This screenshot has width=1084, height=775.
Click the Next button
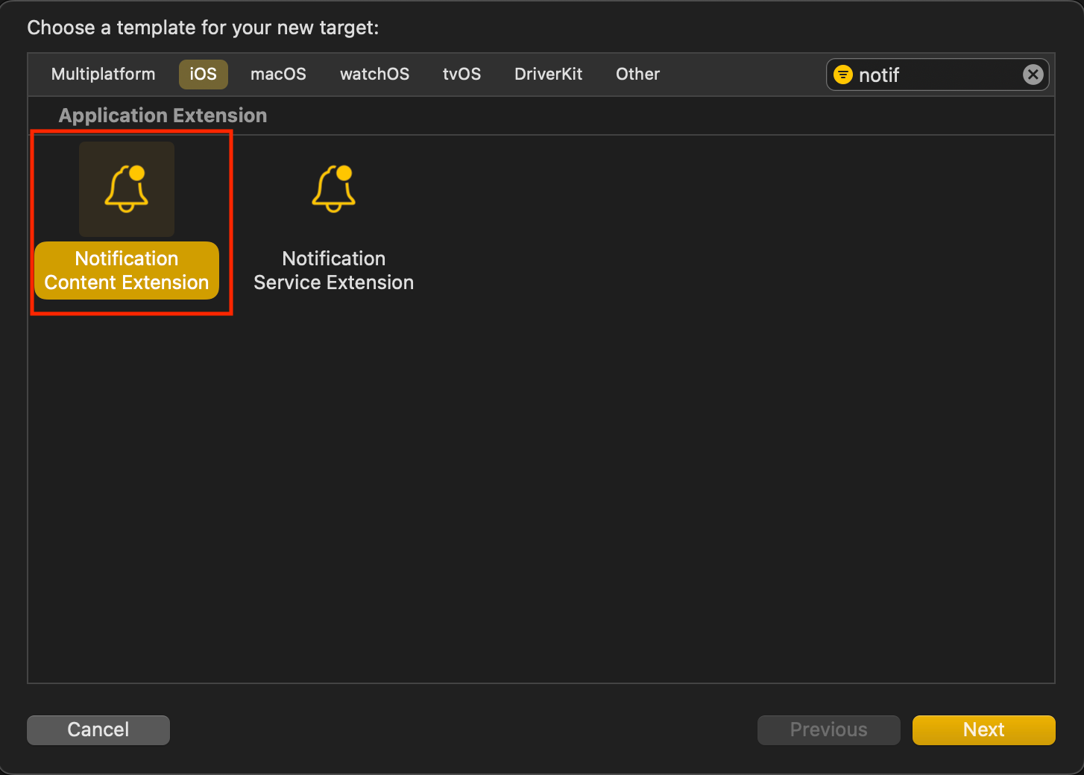click(x=983, y=730)
